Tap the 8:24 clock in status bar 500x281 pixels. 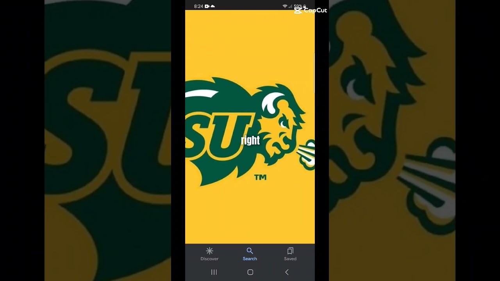(x=198, y=6)
